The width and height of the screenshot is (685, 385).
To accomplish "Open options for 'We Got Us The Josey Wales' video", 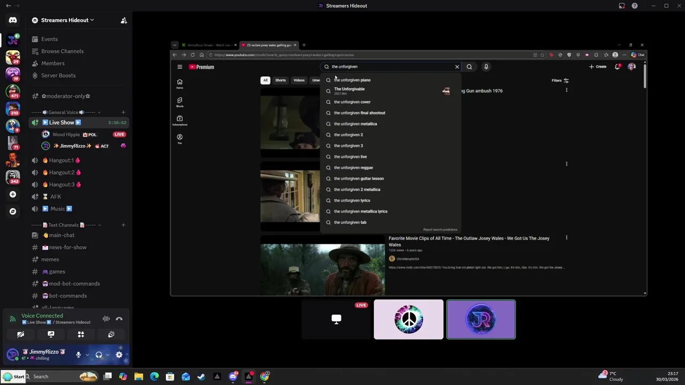I will point(567,238).
